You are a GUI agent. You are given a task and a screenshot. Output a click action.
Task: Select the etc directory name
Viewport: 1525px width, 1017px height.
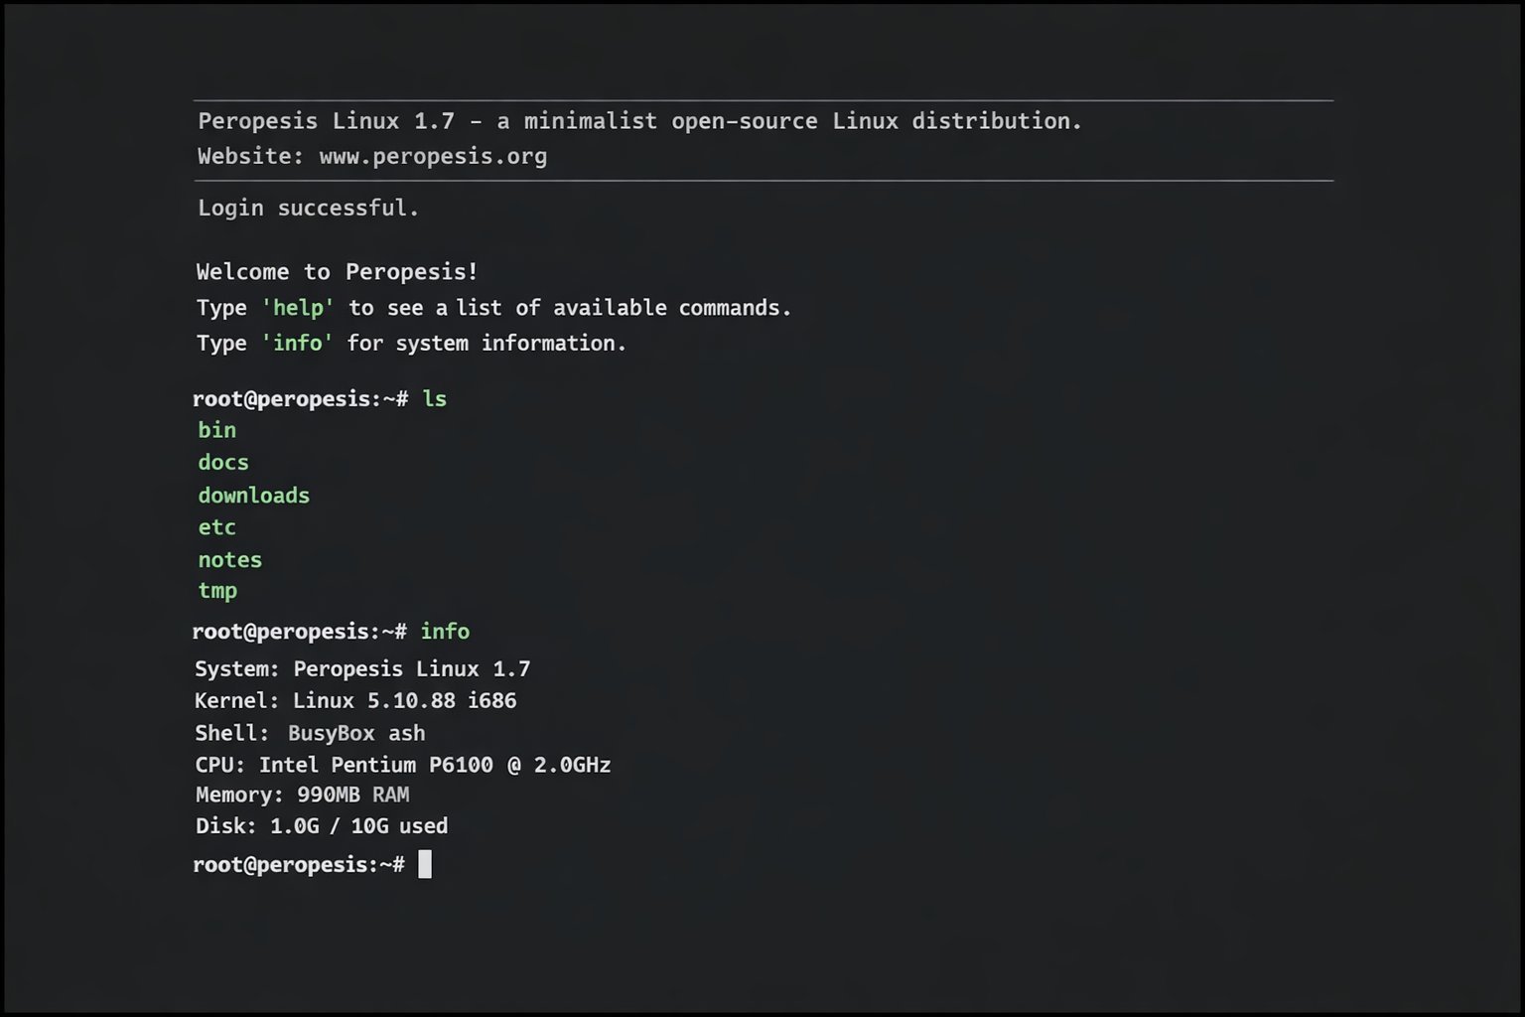click(x=215, y=527)
